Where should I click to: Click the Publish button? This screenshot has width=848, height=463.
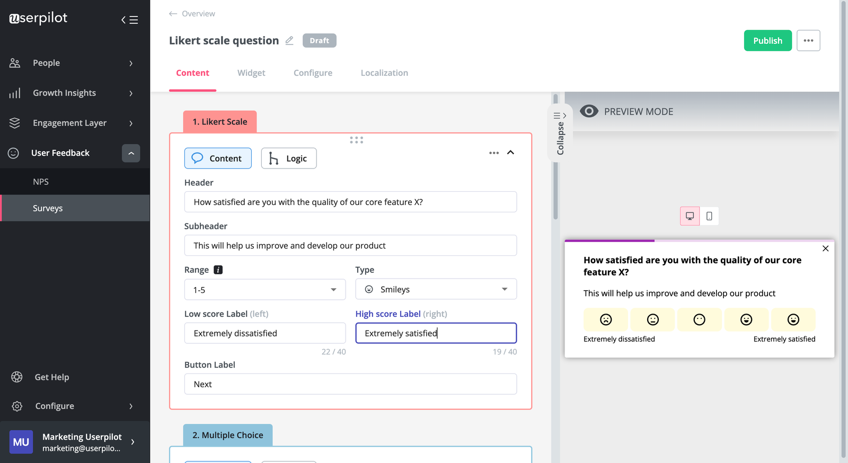[768, 41]
